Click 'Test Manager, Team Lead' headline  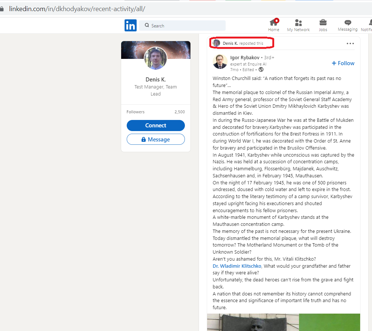tap(156, 90)
